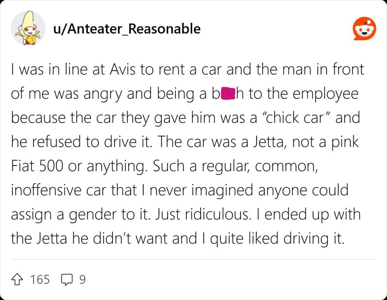Click the Reddit logo icon

point(364,30)
